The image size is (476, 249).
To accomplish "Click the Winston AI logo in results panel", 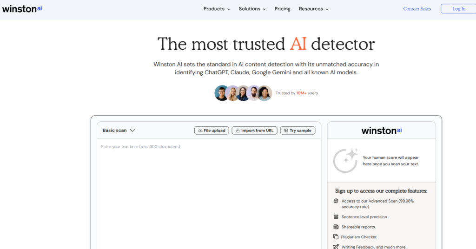I will click(x=382, y=131).
